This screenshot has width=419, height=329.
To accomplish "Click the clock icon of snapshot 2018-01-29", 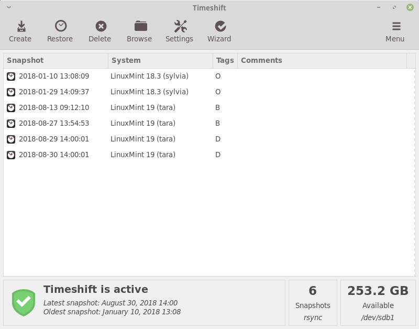I will [11, 92].
